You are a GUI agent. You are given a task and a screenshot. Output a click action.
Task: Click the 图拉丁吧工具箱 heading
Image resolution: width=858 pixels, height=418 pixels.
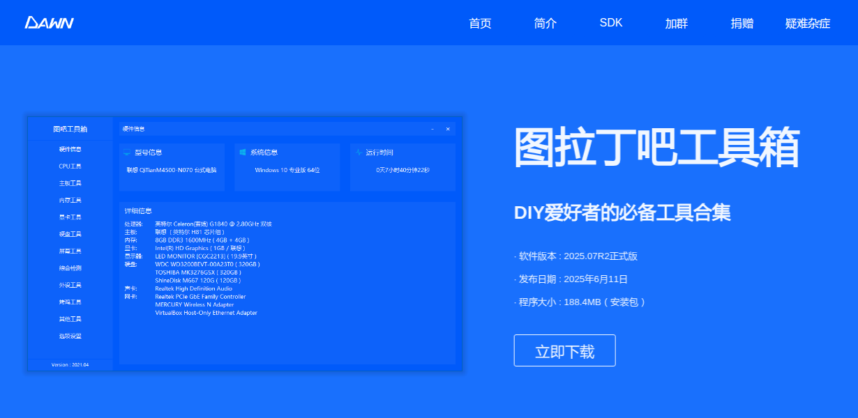click(656, 148)
